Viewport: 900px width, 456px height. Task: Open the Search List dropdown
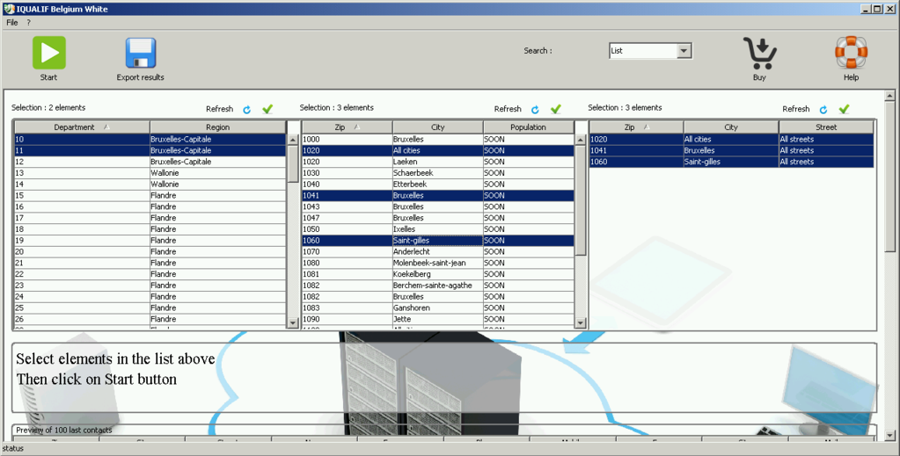pos(684,50)
